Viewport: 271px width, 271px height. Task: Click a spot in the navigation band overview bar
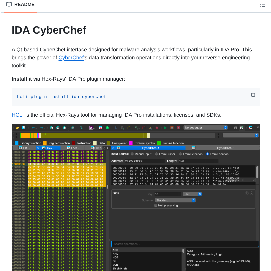tap(67, 135)
